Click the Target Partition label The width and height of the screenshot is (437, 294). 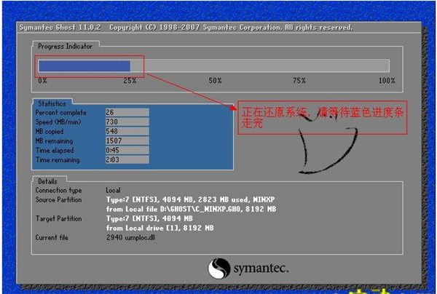58,219
